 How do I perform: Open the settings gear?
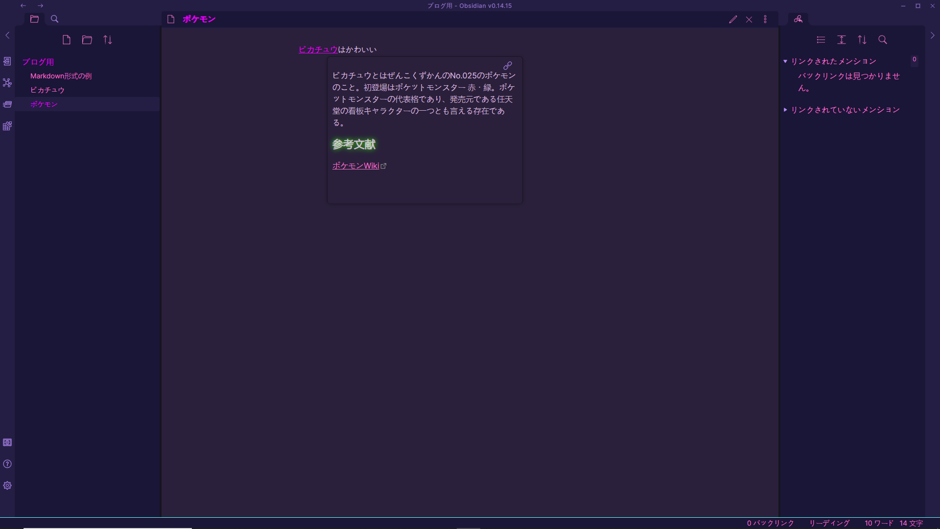click(x=7, y=485)
